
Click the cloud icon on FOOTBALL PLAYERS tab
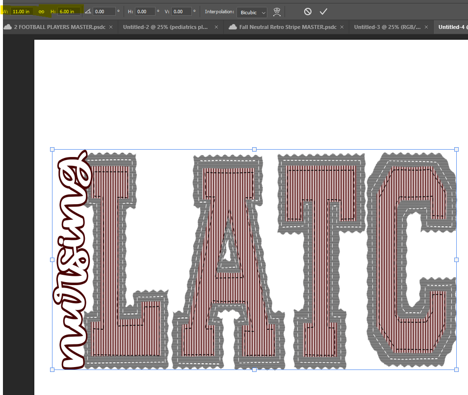pos(8,27)
